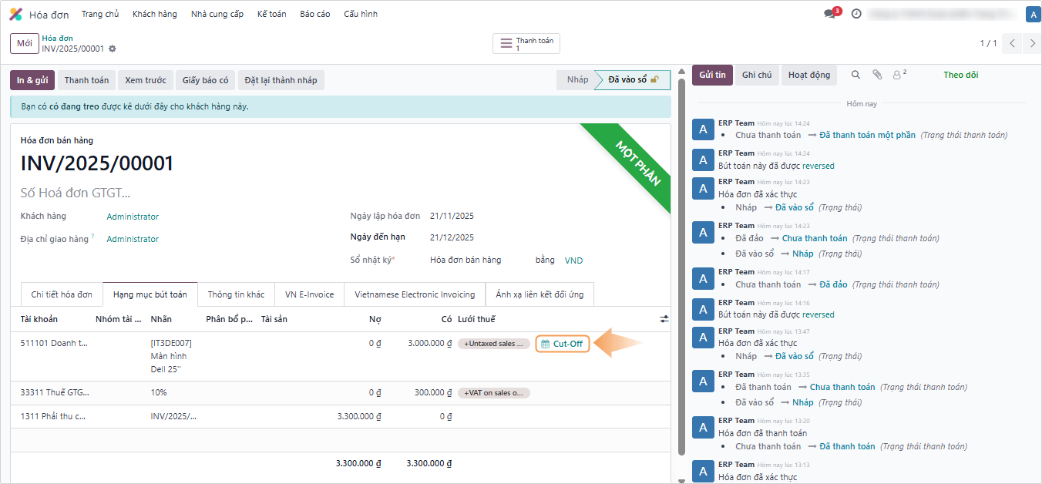Image resolution: width=1042 pixels, height=484 pixels.
Task: Click the clock activities icon
Action: (856, 14)
